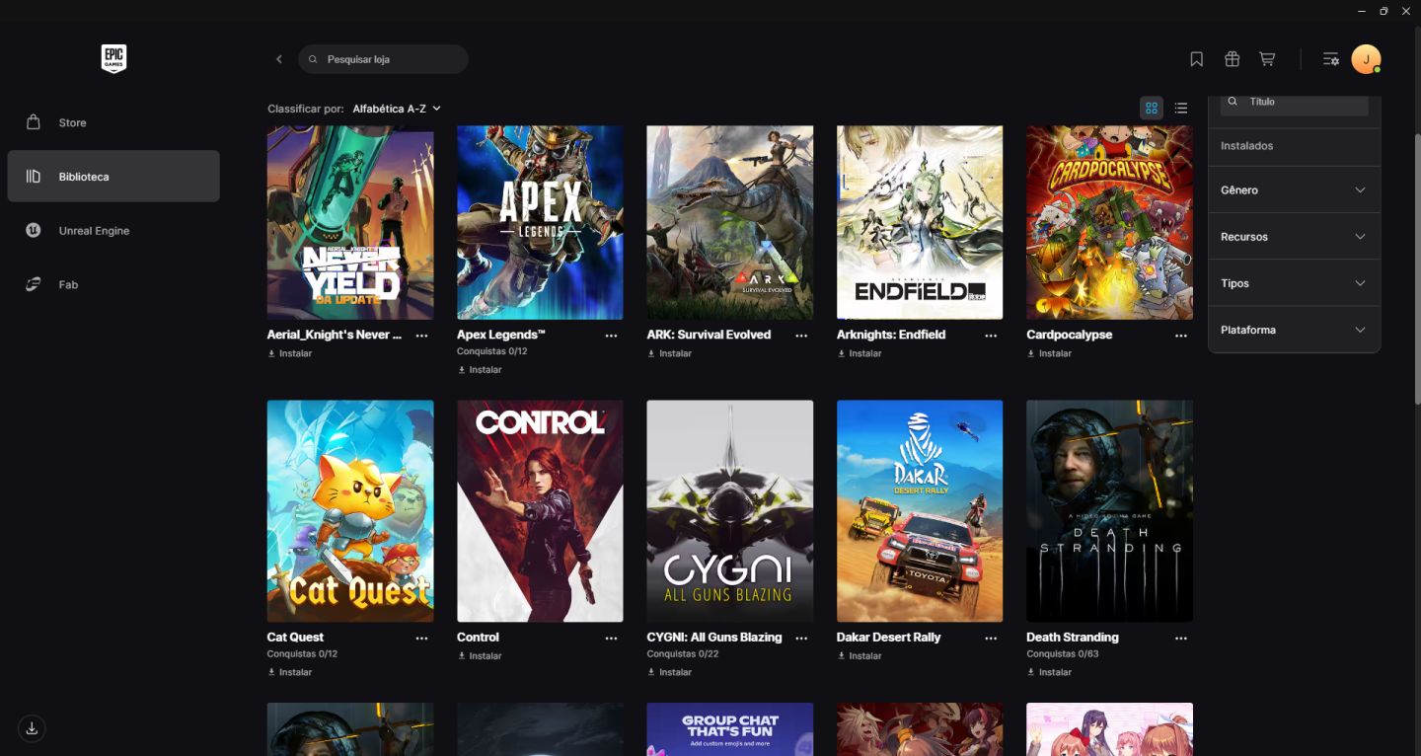Open more options for ARK: Survival Evolved
The height and width of the screenshot is (756, 1421).
pos(801,336)
